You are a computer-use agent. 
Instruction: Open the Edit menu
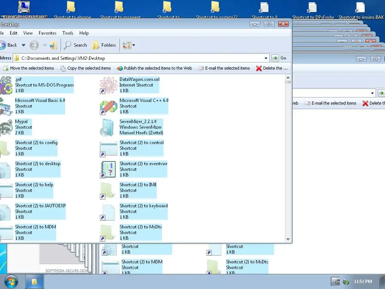[x=14, y=33]
